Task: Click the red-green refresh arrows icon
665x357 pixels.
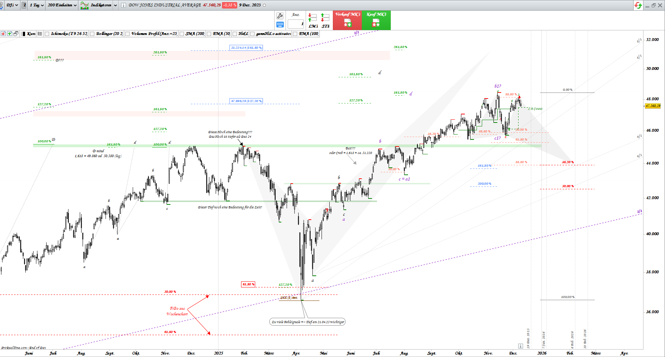Action: 638,5
